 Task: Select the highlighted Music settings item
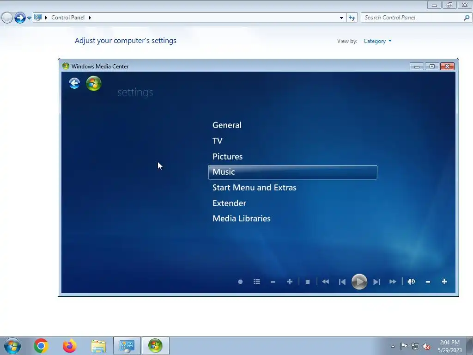pos(292,172)
